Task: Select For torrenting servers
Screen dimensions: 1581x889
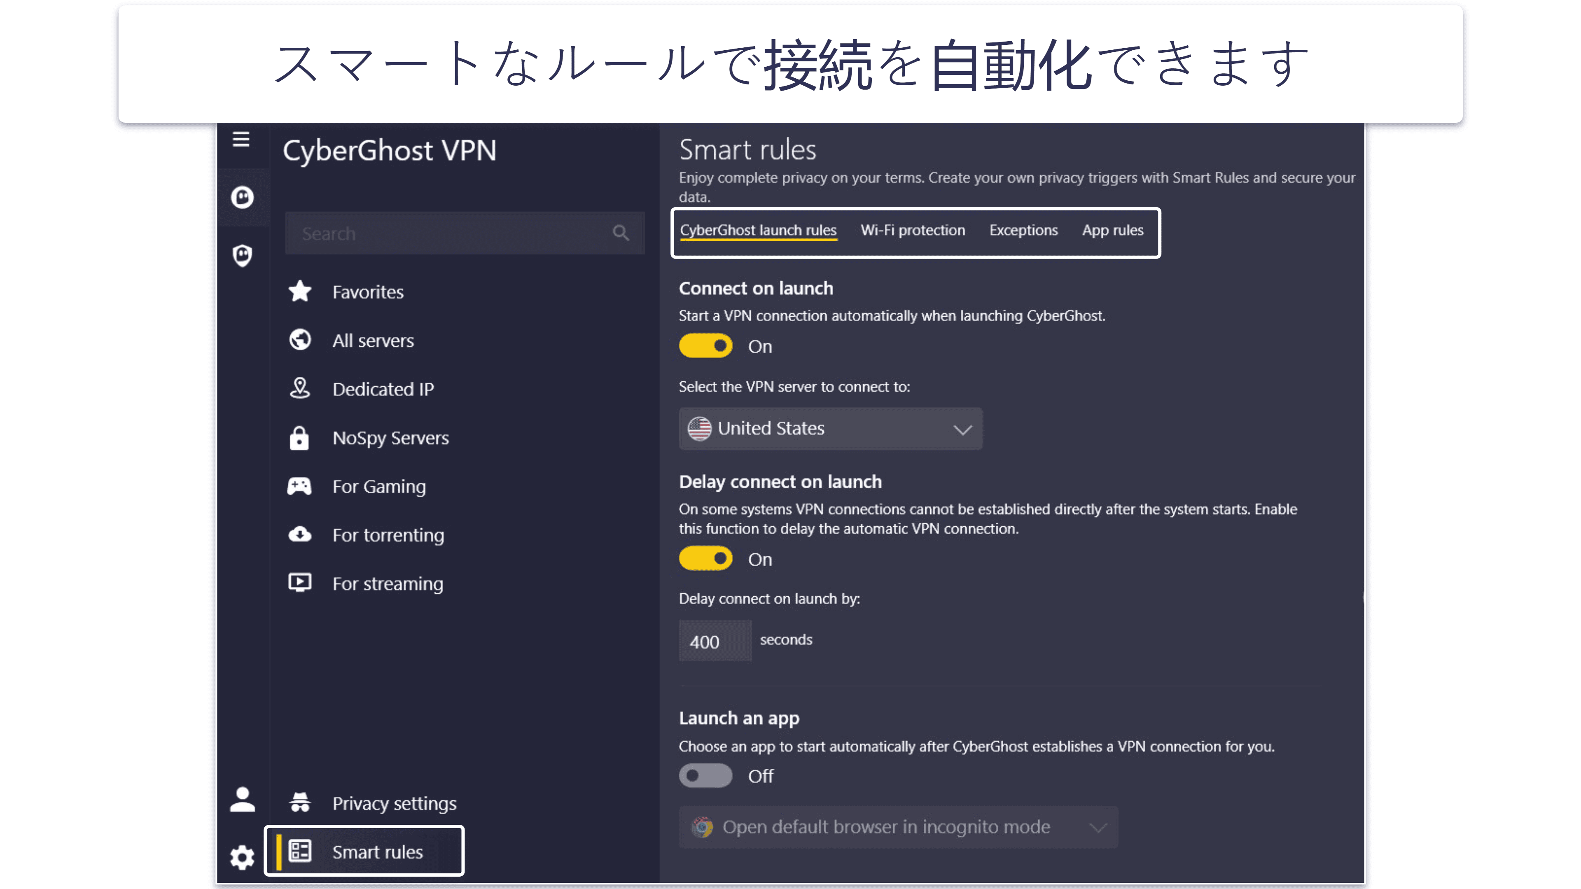Action: 388,535
